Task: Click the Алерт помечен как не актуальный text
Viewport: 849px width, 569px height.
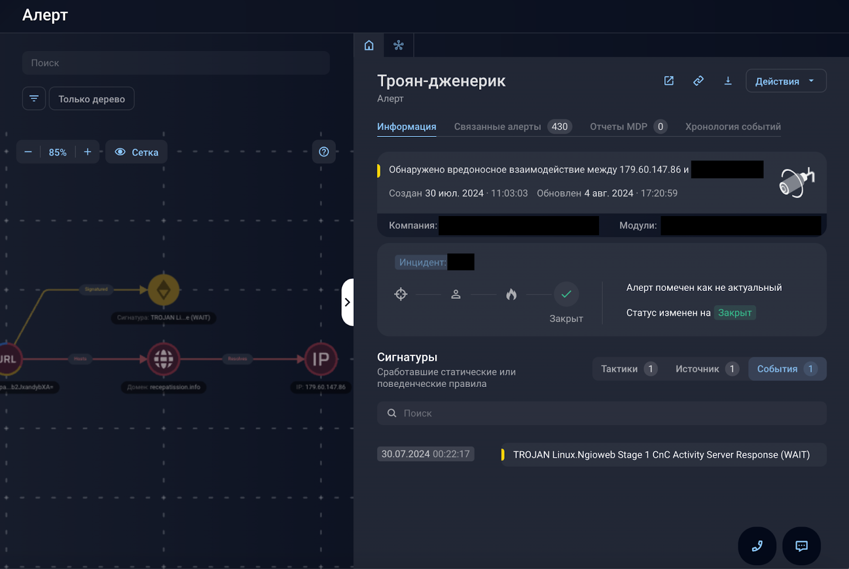Action: 704,288
